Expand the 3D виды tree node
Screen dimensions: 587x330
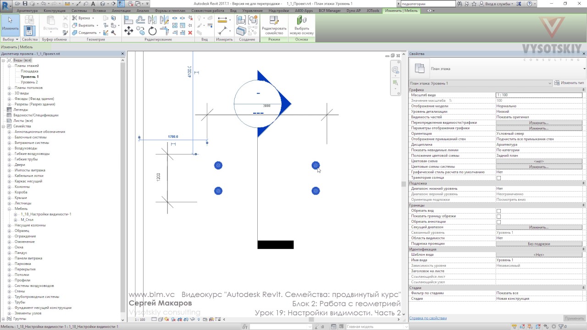point(9,93)
